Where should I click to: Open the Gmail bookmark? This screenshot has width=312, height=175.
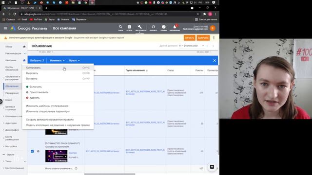[22, 19]
